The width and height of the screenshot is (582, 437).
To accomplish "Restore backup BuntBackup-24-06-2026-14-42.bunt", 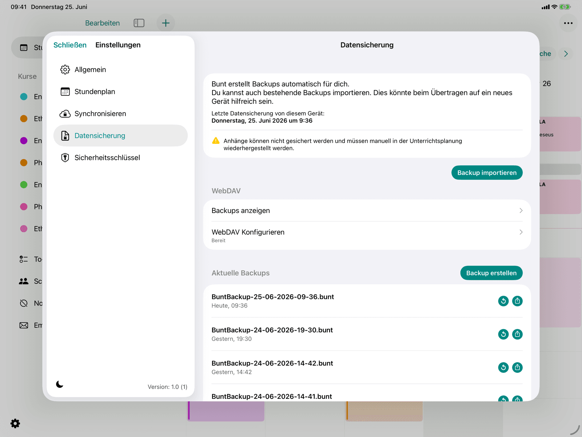I will click(x=503, y=367).
